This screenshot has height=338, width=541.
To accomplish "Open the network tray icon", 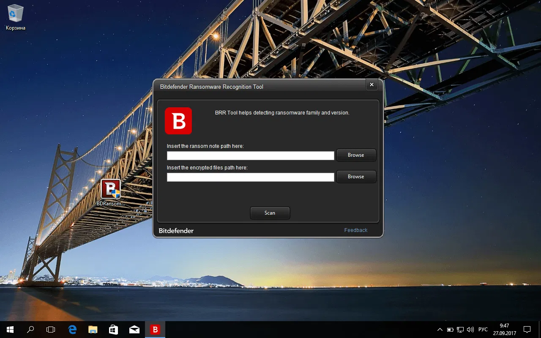I will pyautogui.click(x=460, y=330).
